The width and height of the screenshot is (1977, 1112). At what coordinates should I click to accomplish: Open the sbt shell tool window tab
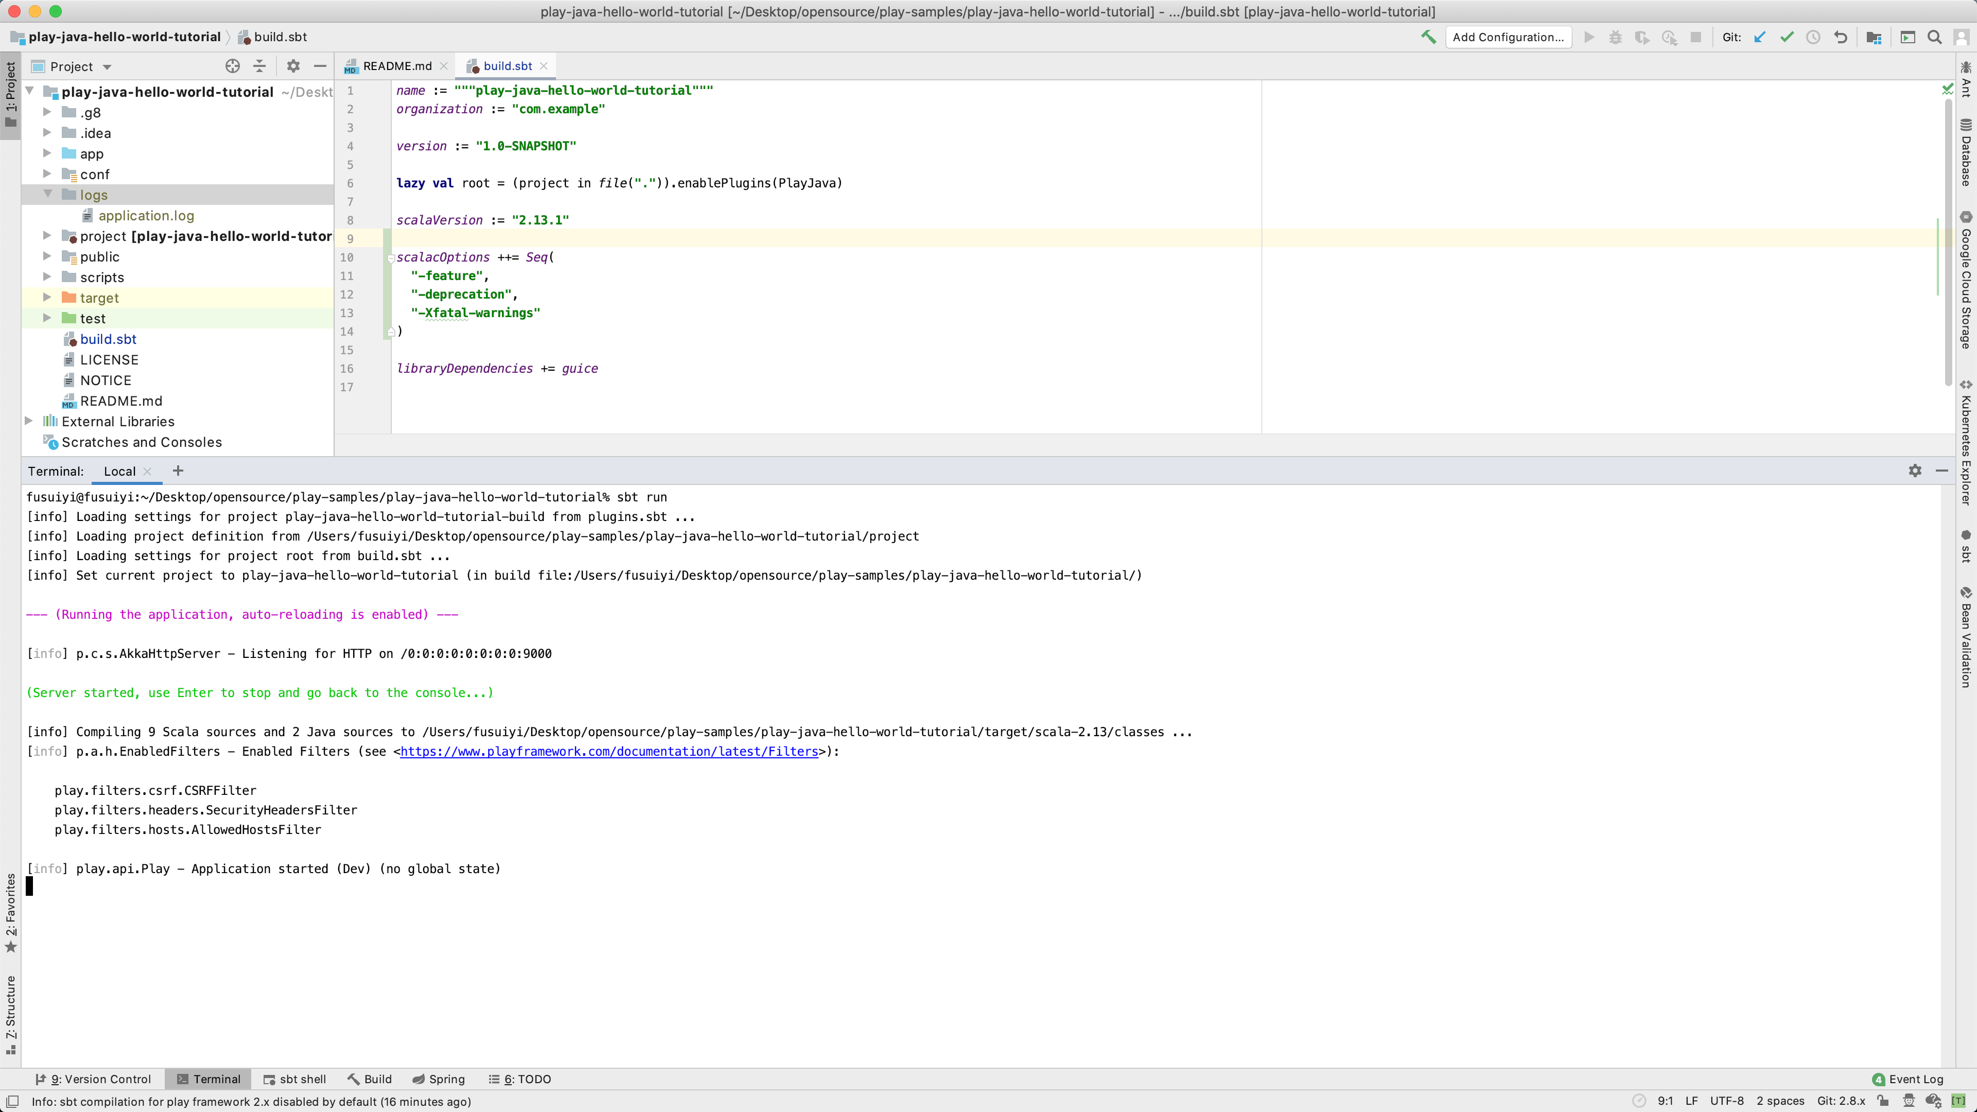[294, 1079]
